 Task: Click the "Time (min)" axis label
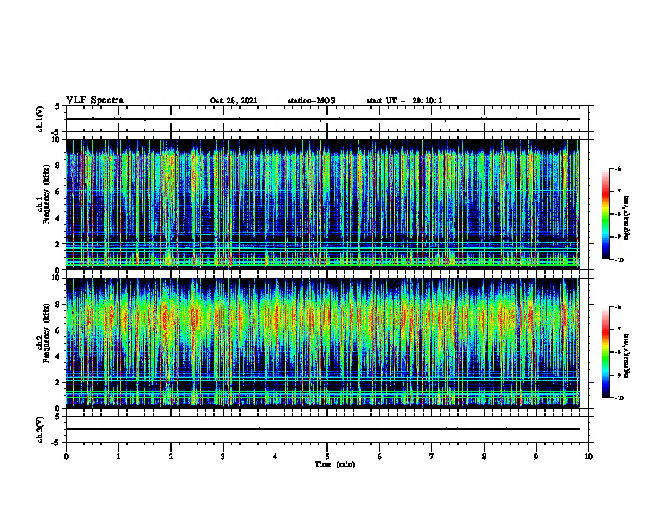click(335, 464)
